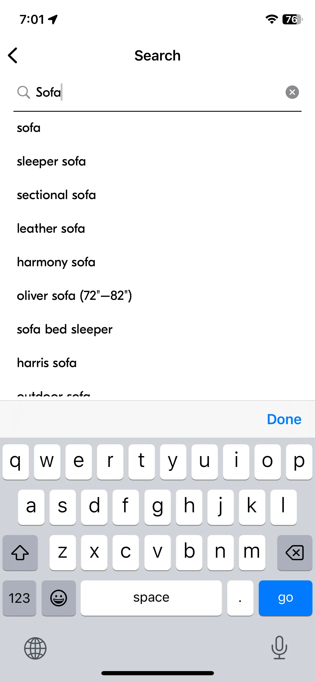Focus the Sofa search input field
The width and height of the screenshot is (315, 682).
[x=157, y=92]
